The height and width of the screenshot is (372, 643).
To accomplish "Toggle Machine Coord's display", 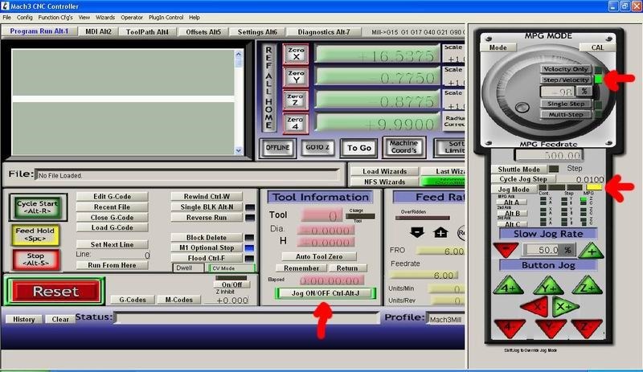I will tap(403, 147).
